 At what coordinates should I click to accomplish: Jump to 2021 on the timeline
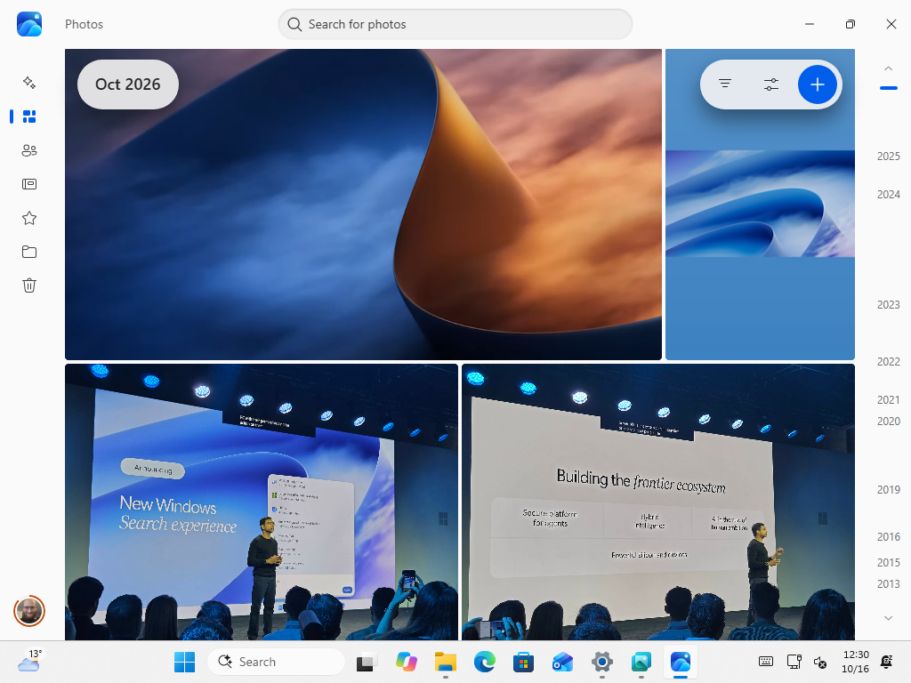click(889, 400)
